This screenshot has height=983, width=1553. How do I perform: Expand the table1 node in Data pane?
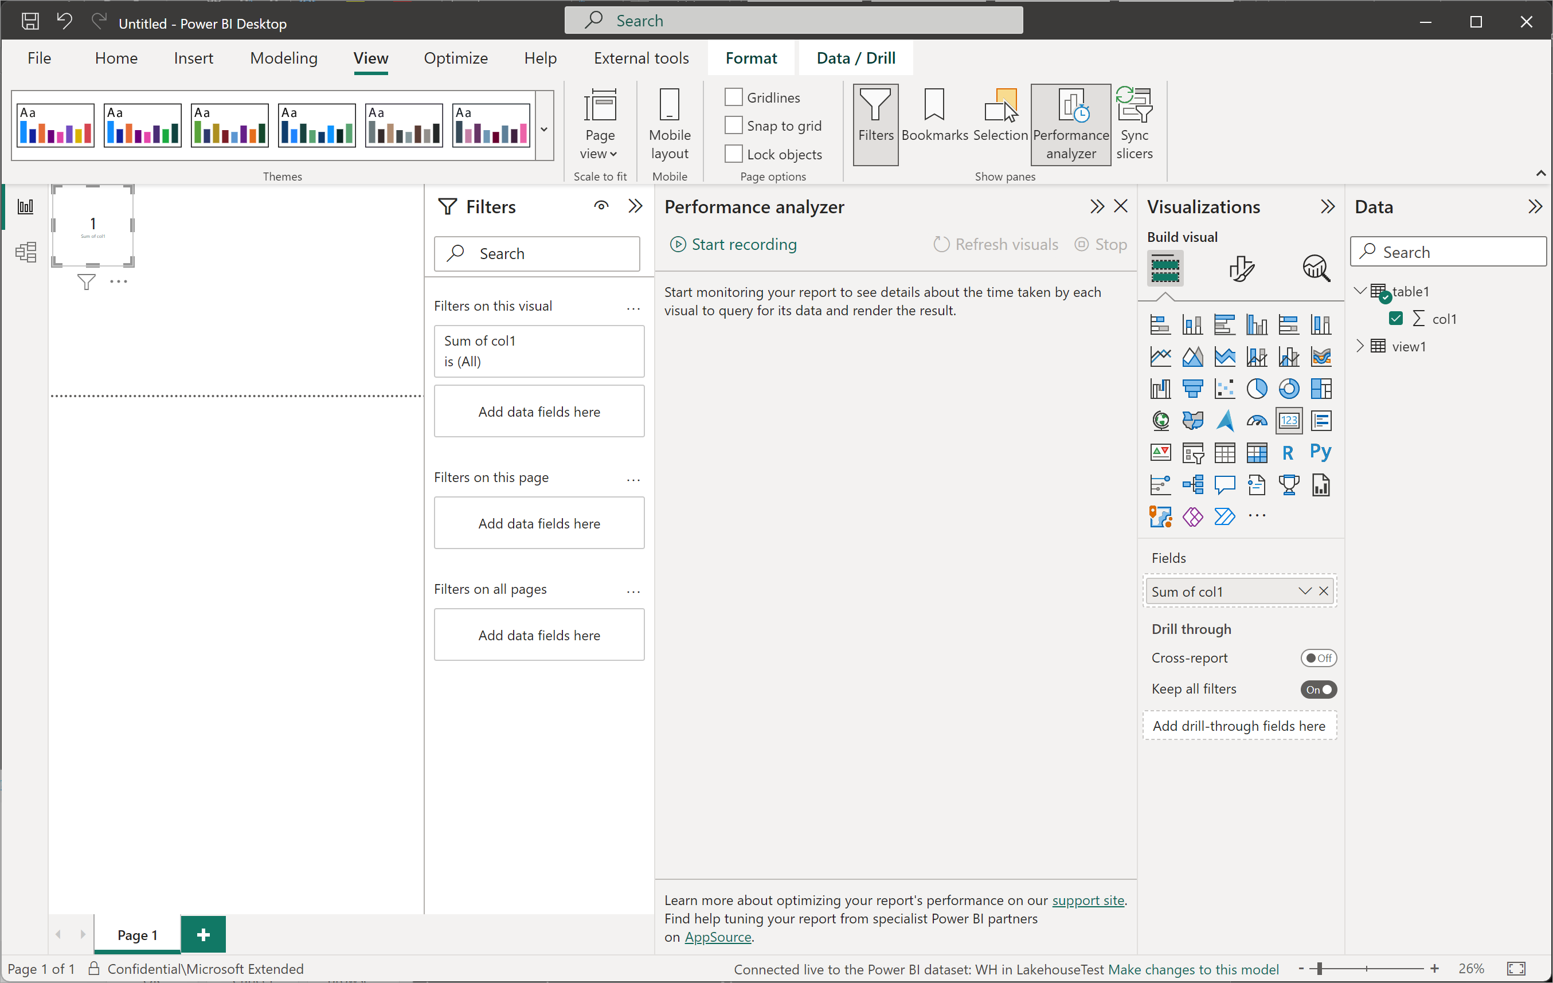1360,291
